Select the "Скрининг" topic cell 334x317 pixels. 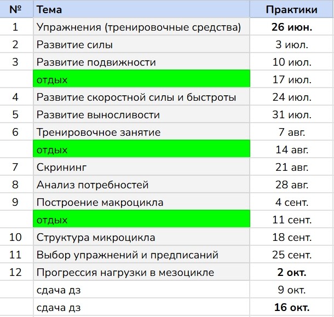tap(141, 167)
